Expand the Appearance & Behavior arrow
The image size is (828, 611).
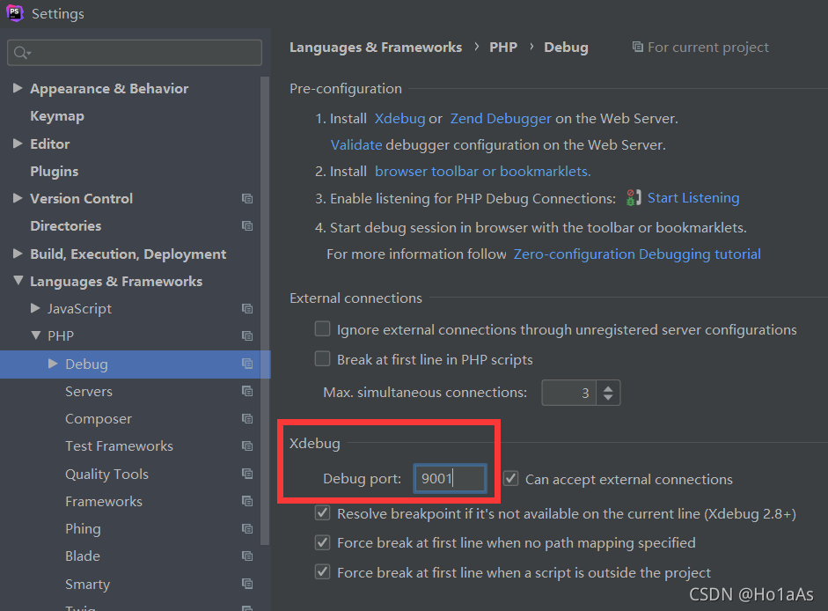[18, 88]
